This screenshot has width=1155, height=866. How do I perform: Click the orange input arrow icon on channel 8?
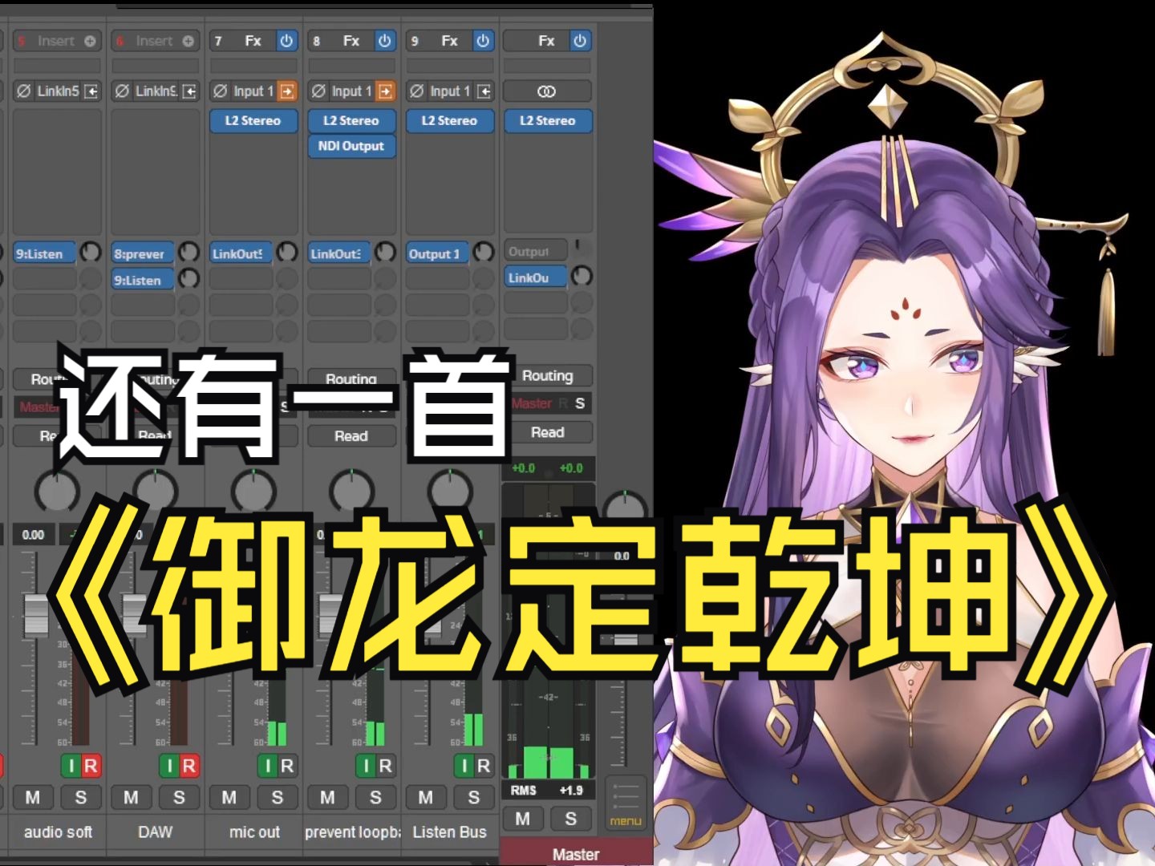386,91
